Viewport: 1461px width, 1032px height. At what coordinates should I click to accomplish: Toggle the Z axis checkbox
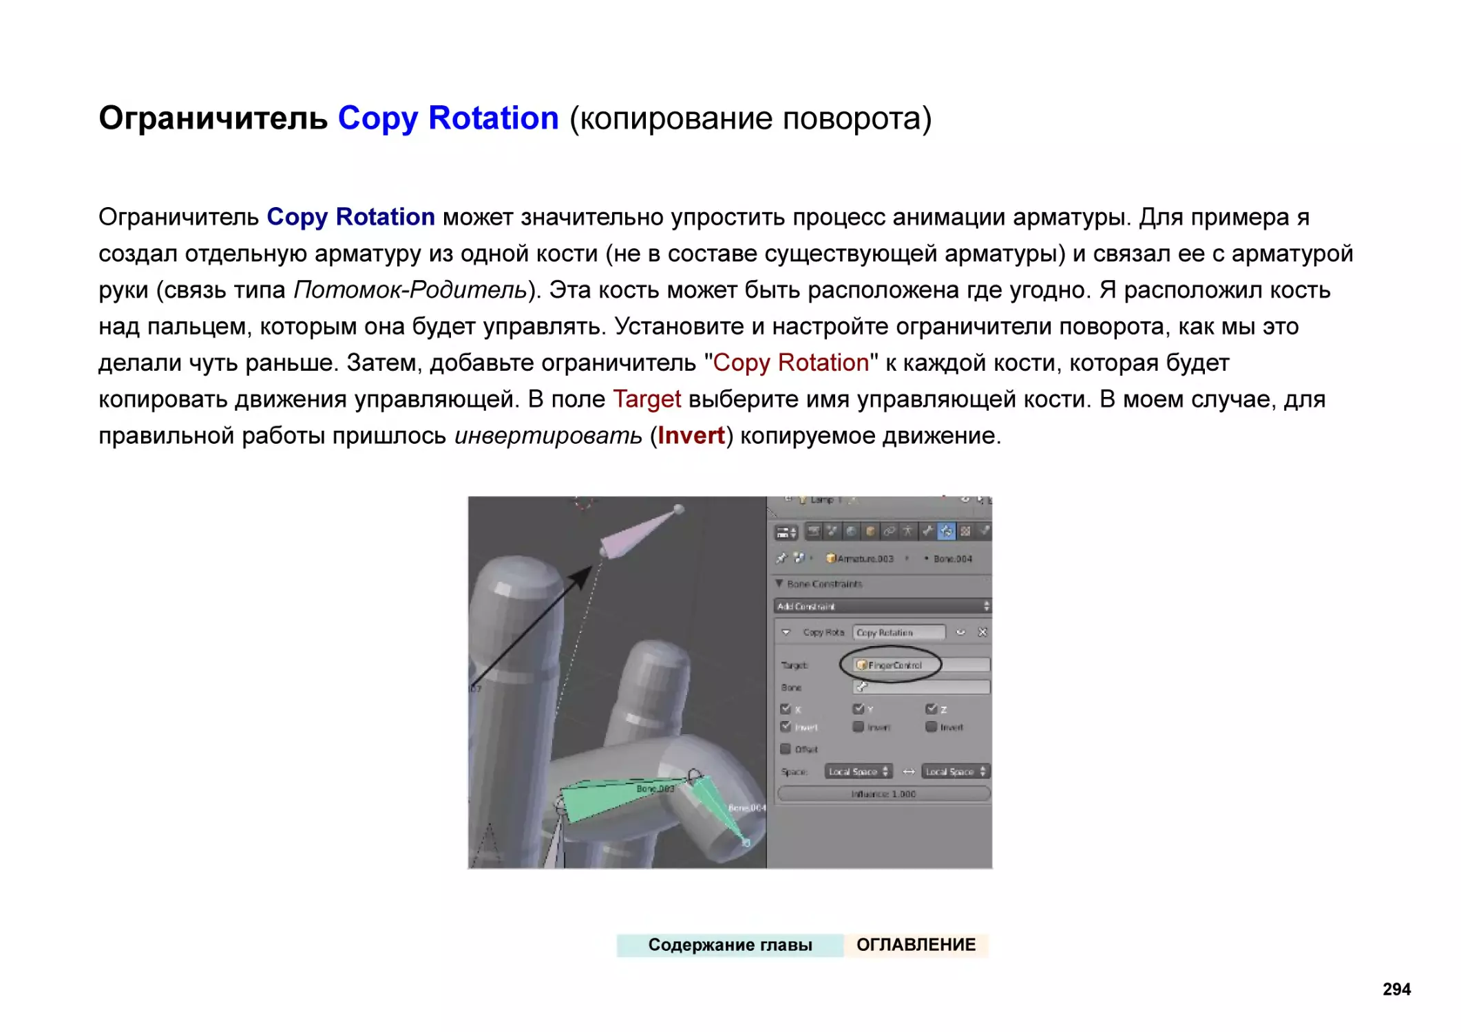[x=931, y=709]
